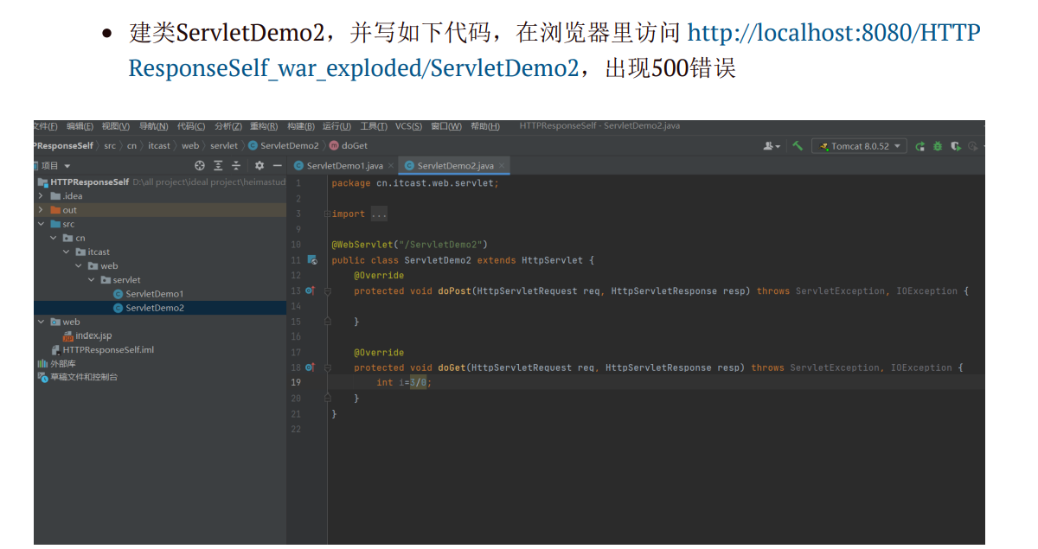
Task: Fold doGet method at line 18
Action: click(328, 367)
